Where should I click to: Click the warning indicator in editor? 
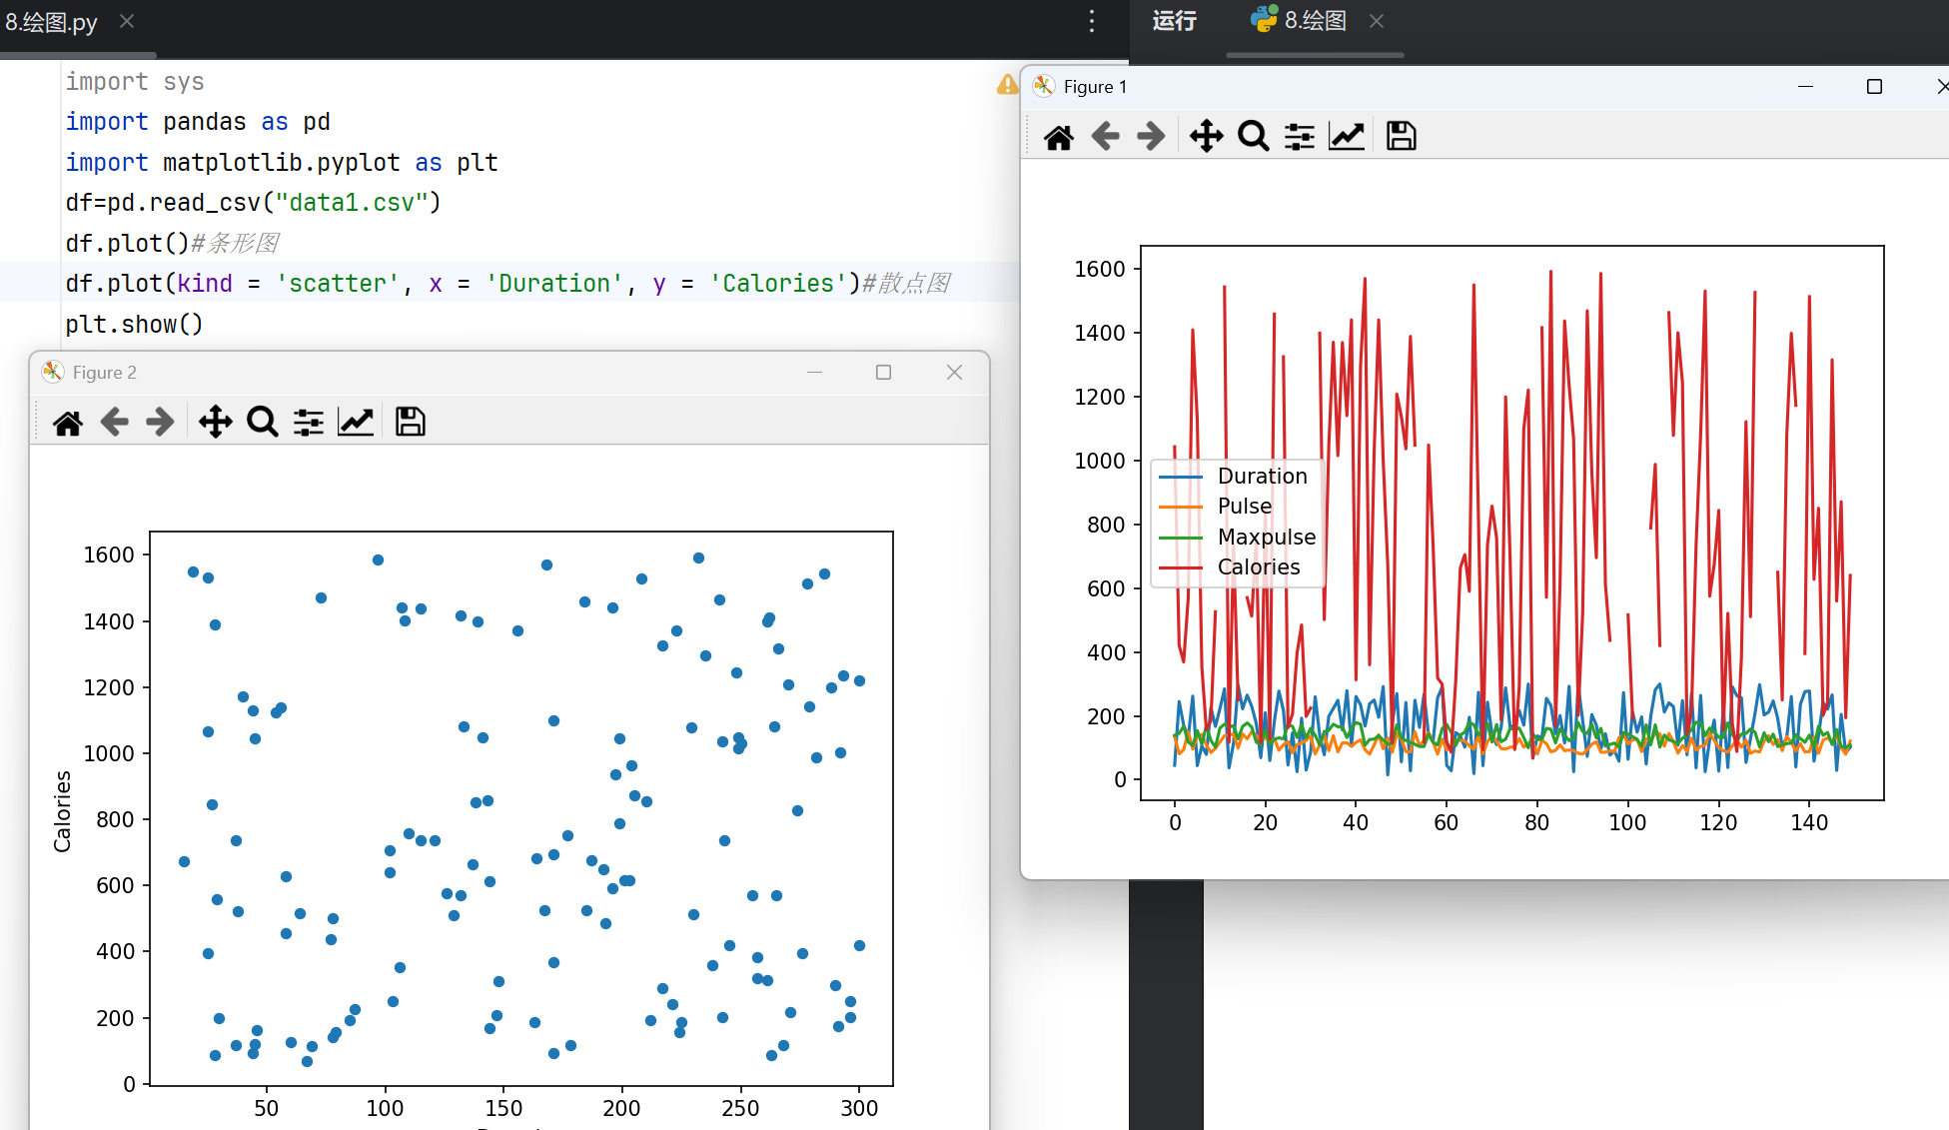[1007, 85]
